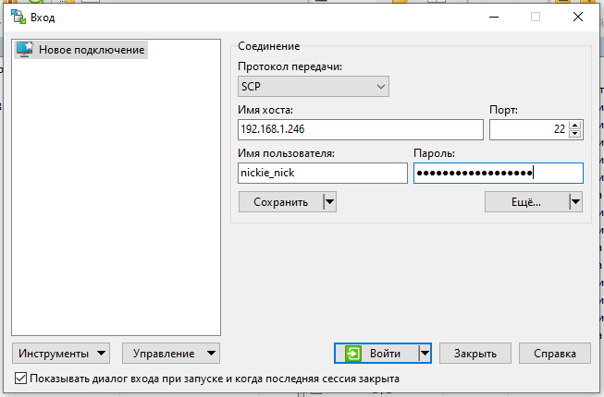Click the WinSCP icon in the title bar
The width and height of the screenshot is (604, 397).
coord(18,17)
